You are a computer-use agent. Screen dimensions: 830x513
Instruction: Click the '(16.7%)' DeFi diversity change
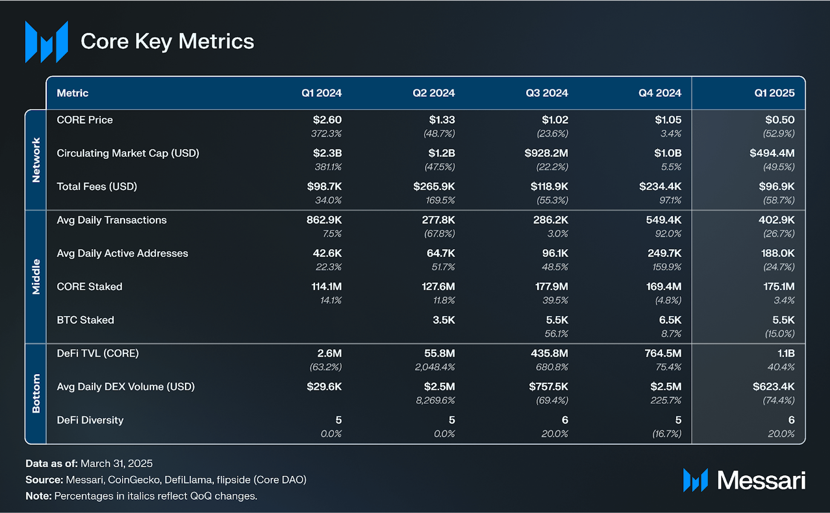click(x=667, y=434)
